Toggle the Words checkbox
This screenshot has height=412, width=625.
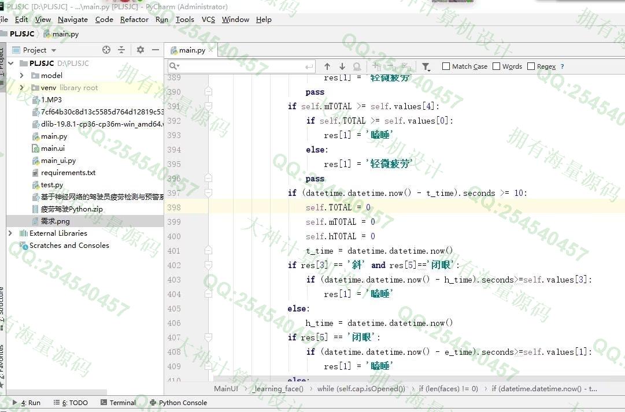tap(496, 66)
